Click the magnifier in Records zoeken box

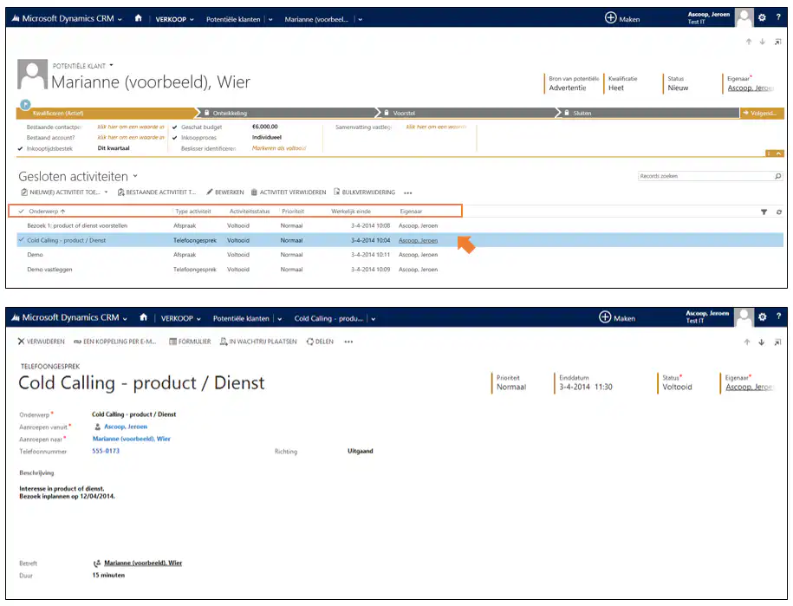click(x=777, y=176)
